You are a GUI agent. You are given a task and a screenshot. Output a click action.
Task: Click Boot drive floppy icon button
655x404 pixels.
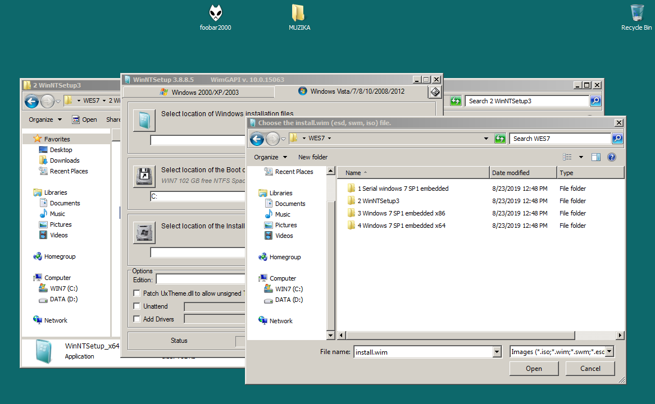[144, 177]
